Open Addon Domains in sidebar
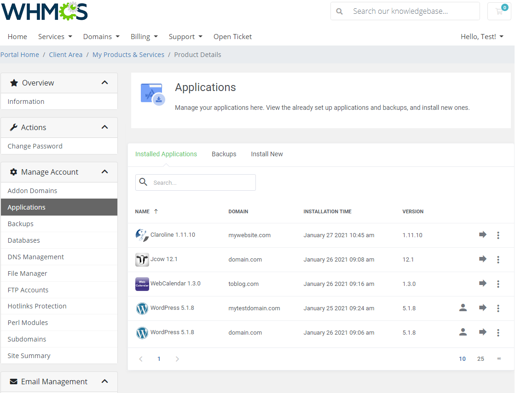515x393 pixels. pos(59,191)
